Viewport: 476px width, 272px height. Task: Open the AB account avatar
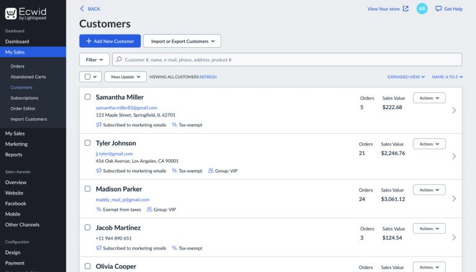(x=421, y=9)
